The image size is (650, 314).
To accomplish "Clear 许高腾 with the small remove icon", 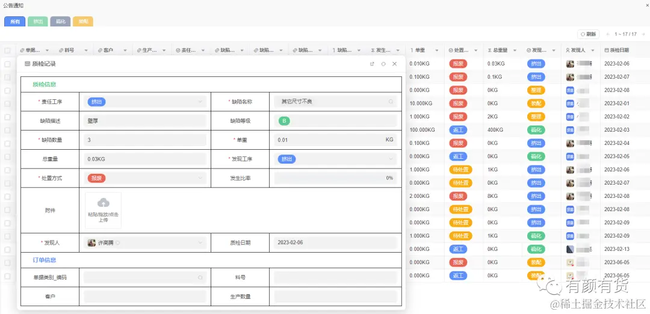I will tap(117, 243).
